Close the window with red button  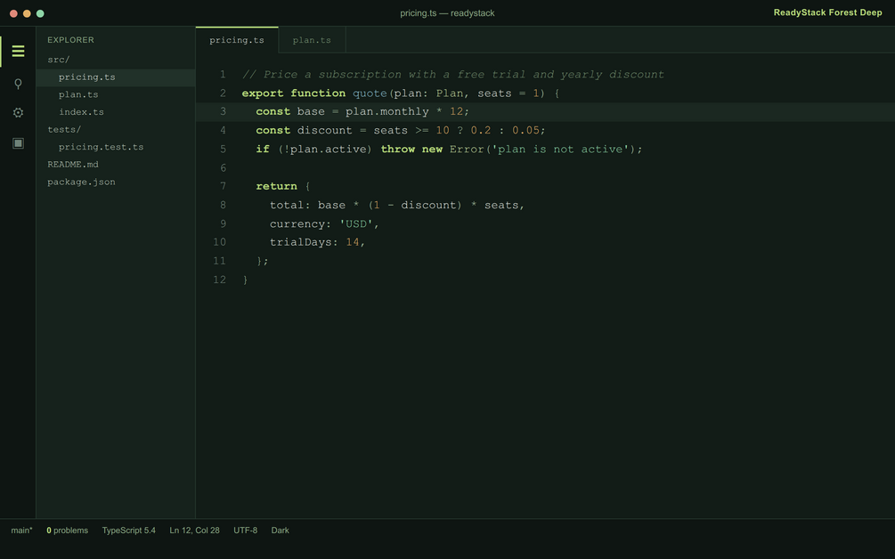[13, 13]
